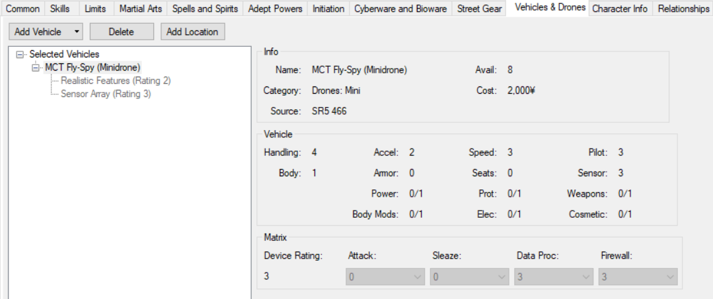Open the Initiation tab
Viewport: 713px width, 299px height.
pyautogui.click(x=328, y=9)
